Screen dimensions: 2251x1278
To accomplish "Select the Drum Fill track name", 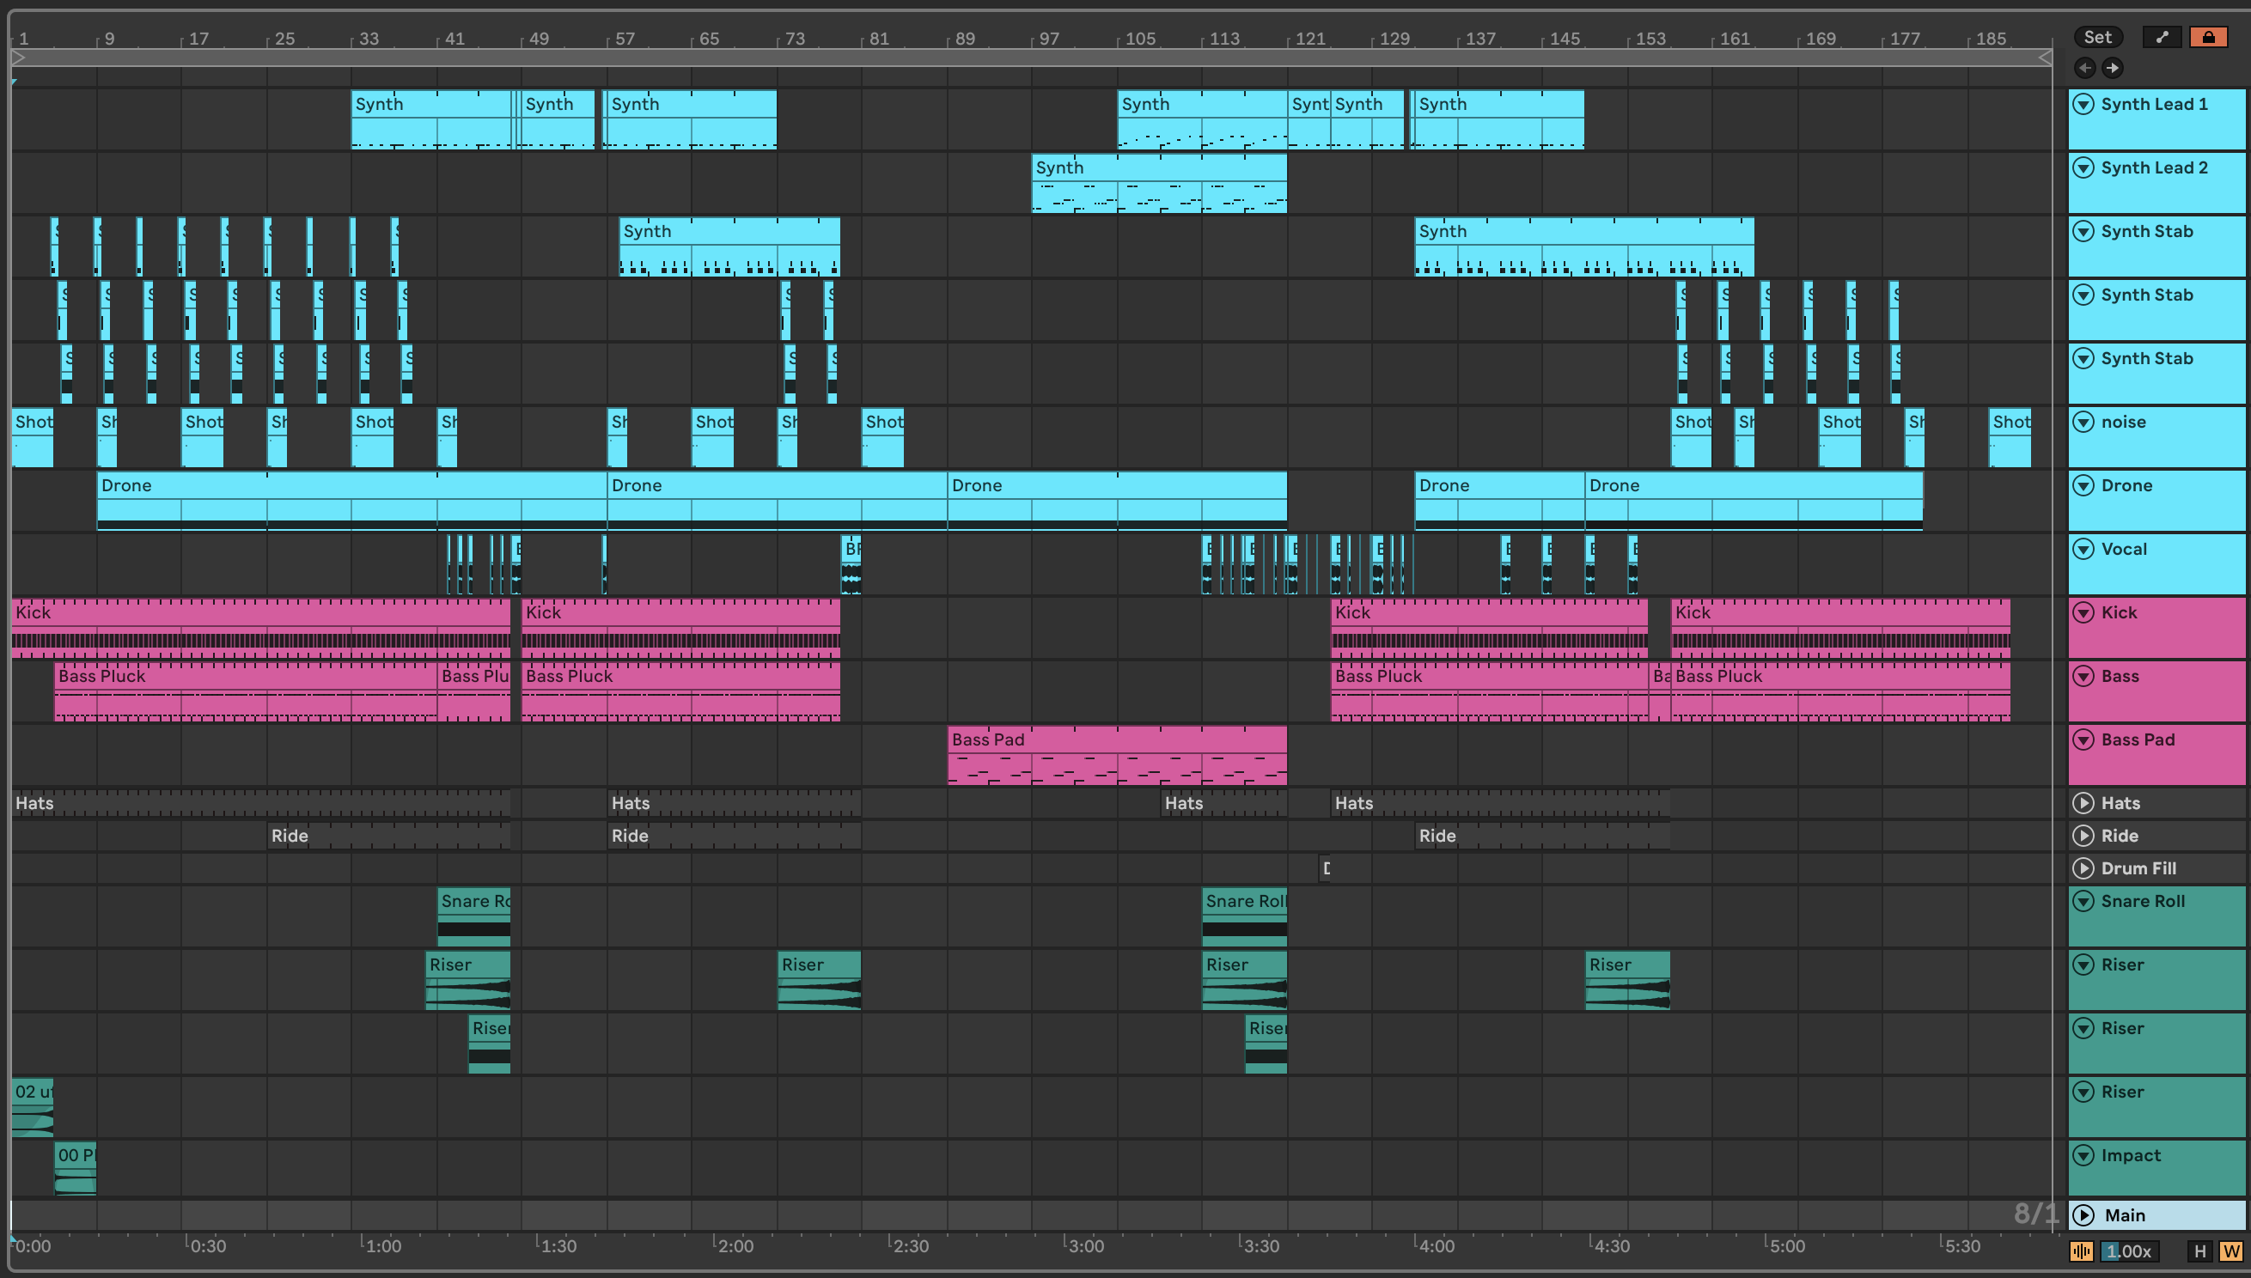I will (2138, 868).
